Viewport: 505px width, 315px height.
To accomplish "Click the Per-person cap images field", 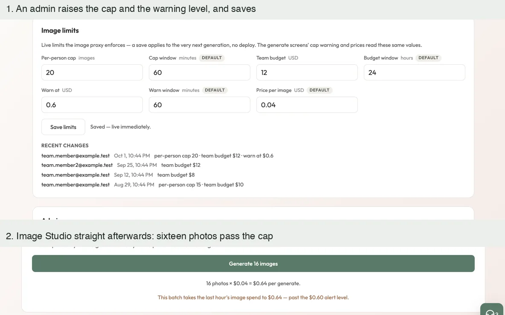I will [x=92, y=72].
